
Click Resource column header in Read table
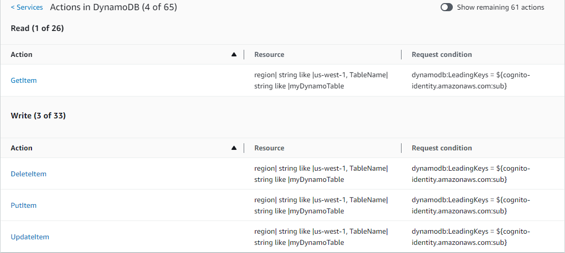[x=269, y=54]
